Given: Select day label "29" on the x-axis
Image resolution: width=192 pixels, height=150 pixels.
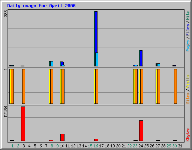Looking at the screenshot, I should 169,146.
